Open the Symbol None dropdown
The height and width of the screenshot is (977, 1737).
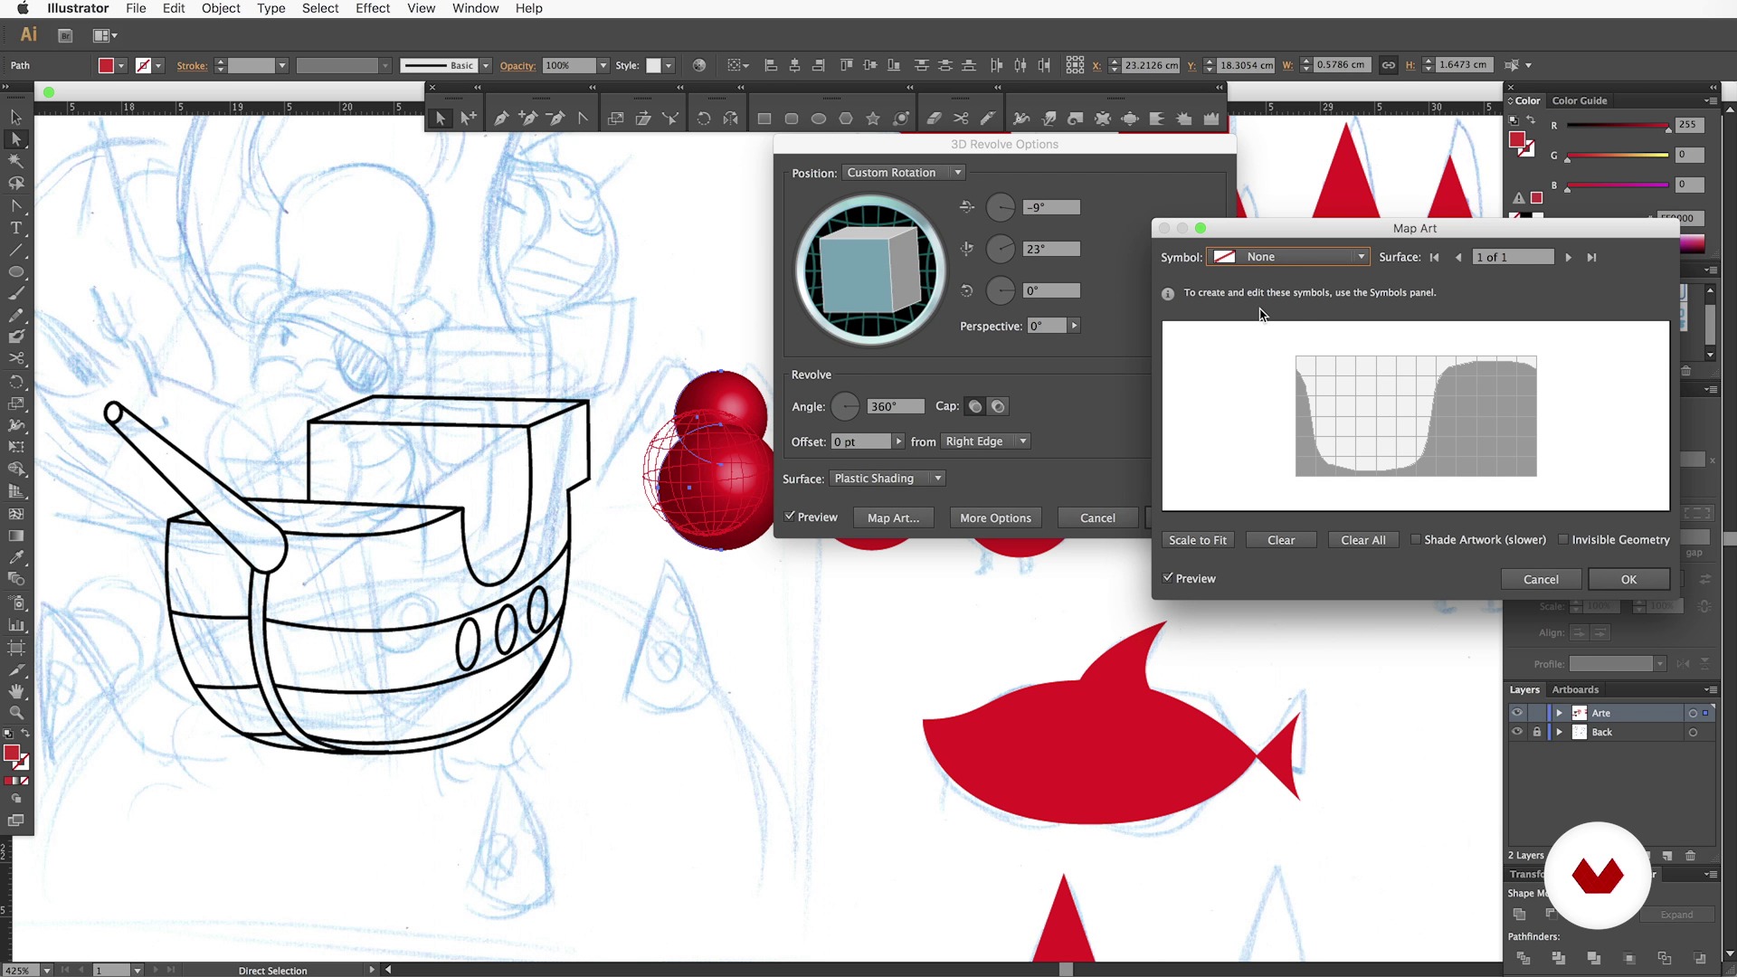pos(1288,257)
